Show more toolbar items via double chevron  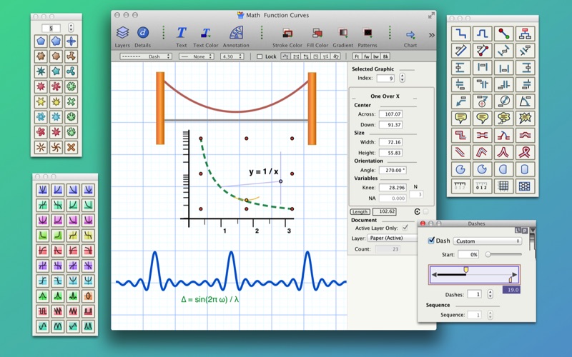click(x=432, y=35)
